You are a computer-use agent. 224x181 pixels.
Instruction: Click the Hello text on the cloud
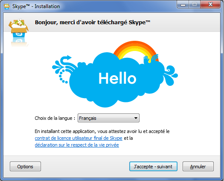pos(117,78)
